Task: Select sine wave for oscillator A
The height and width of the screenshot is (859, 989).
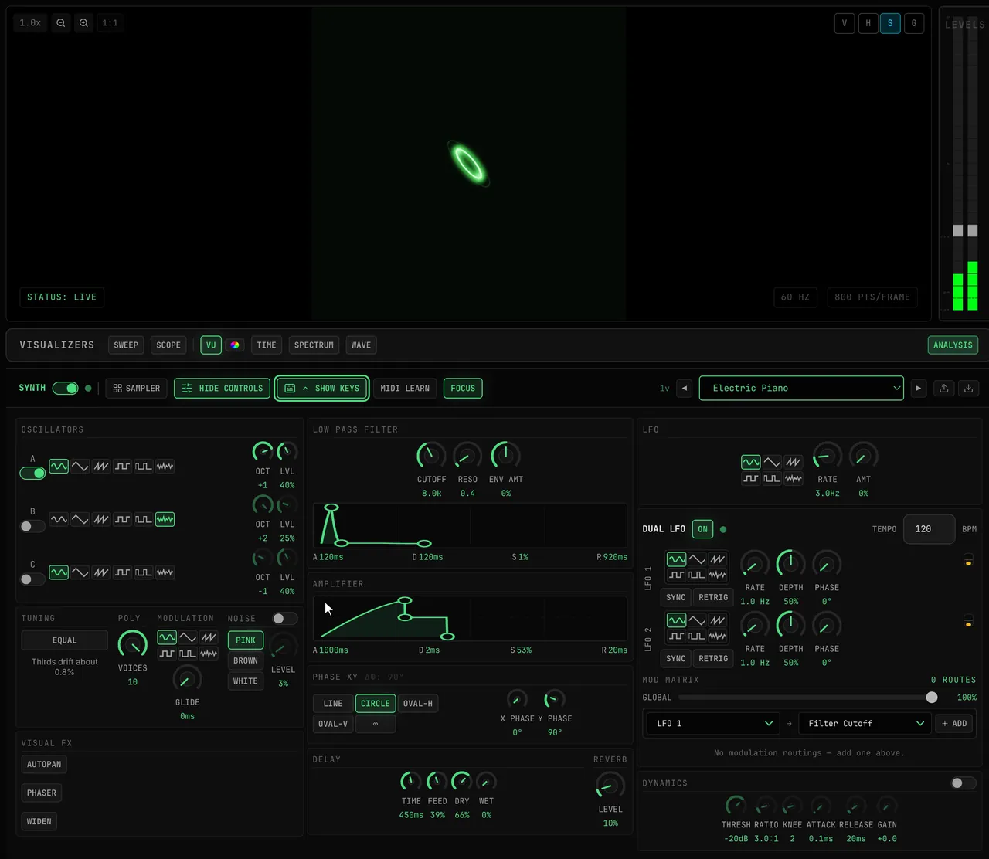Action: (x=59, y=467)
